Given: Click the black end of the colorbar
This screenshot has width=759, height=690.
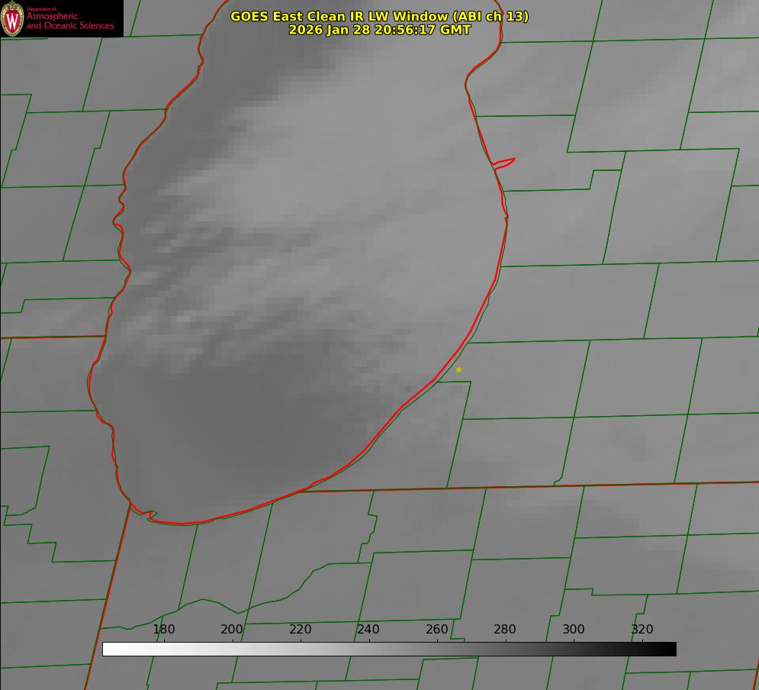Looking at the screenshot, I should click(x=671, y=649).
